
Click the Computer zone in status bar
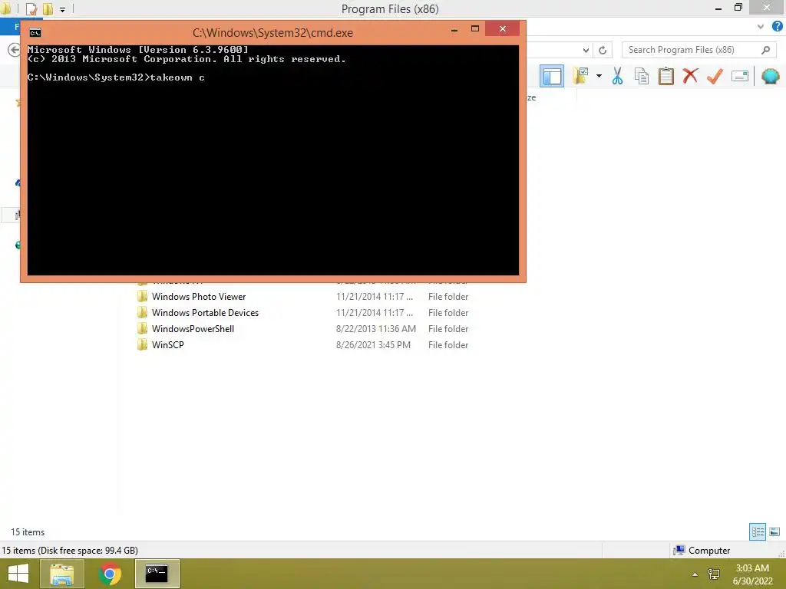pyautogui.click(x=702, y=551)
